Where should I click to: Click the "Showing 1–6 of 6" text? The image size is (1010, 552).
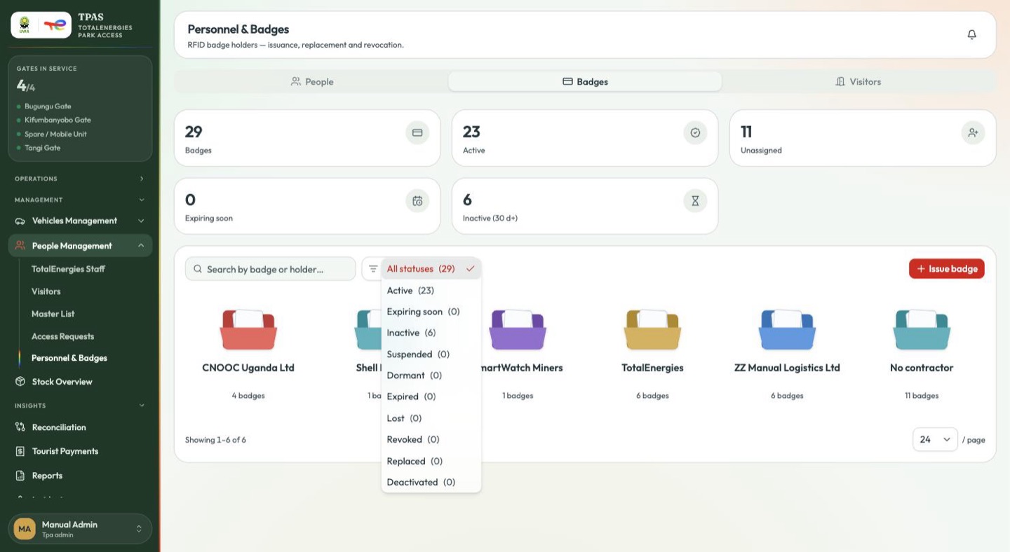[x=215, y=440]
